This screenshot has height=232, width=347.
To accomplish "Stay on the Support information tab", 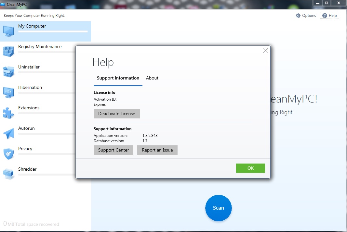I will coord(118,78).
